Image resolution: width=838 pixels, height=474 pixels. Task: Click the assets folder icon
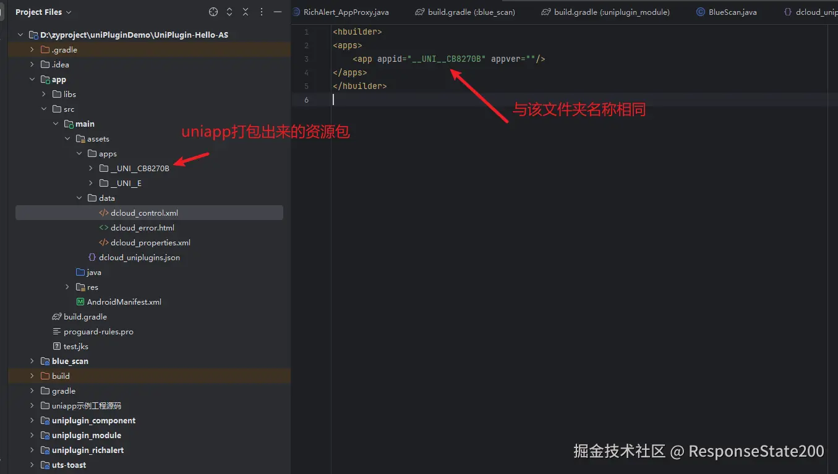(80, 138)
